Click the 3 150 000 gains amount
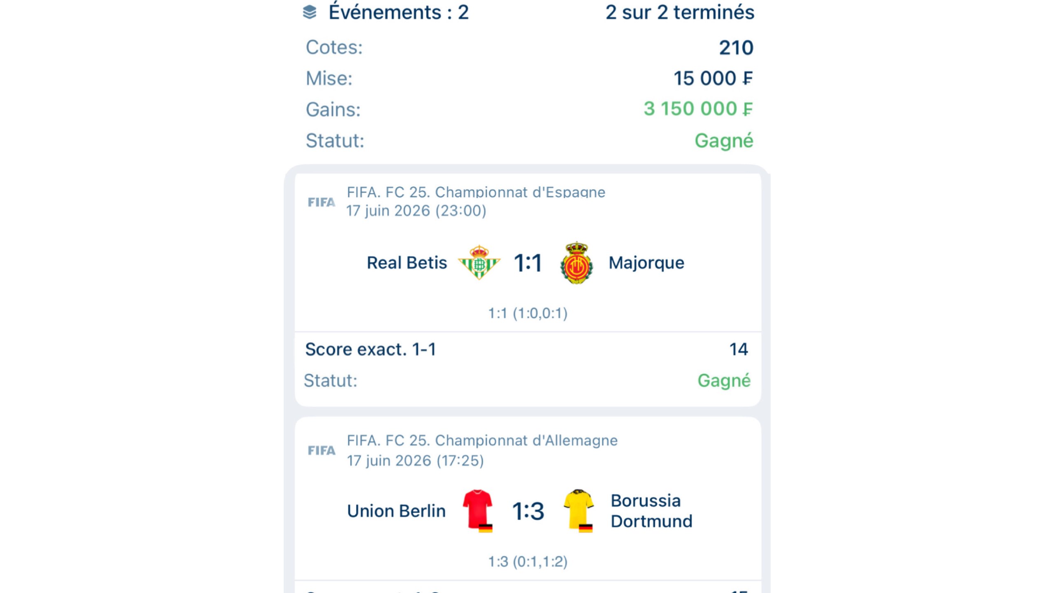Screen dimensions: 1054x593 click(x=698, y=109)
